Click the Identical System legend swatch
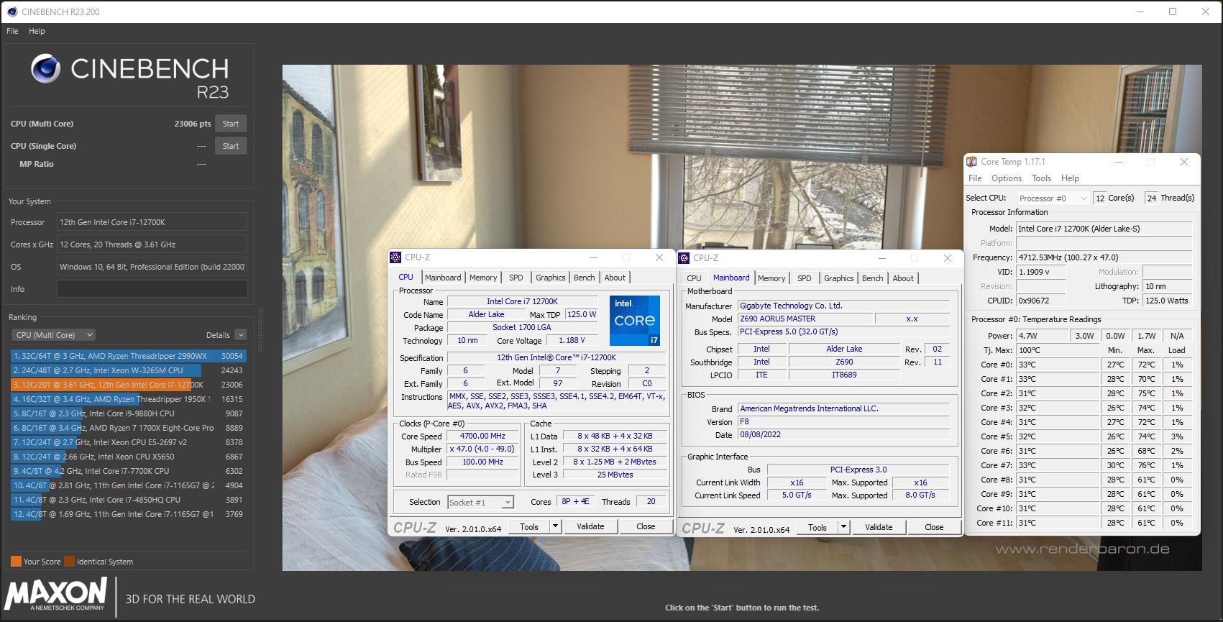 coord(69,562)
